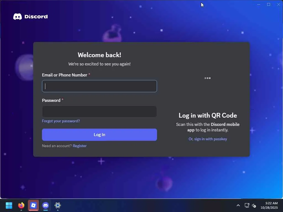This screenshot has width=283, height=212.
Task: Open the clock showing 5:22 AM
Action: coord(269,205)
